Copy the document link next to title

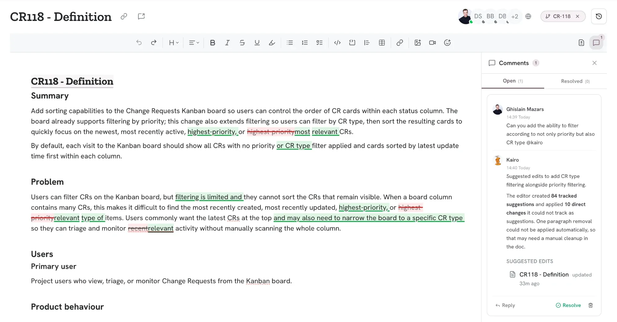pyautogui.click(x=124, y=16)
